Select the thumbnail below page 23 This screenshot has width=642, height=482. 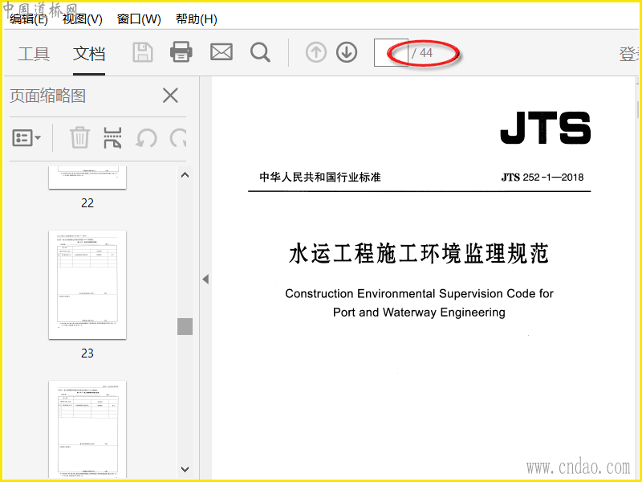point(87,429)
